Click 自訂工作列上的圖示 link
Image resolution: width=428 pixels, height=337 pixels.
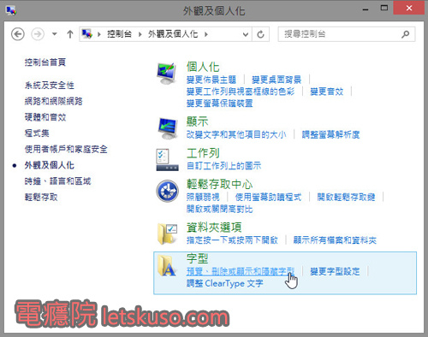[223, 166]
